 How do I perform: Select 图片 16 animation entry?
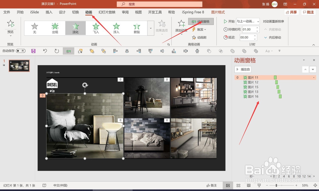(x=275, y=96)
